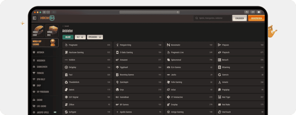Click the Felix Gaming clover icon
296x115 pixels.
click(x=168, y=82)
